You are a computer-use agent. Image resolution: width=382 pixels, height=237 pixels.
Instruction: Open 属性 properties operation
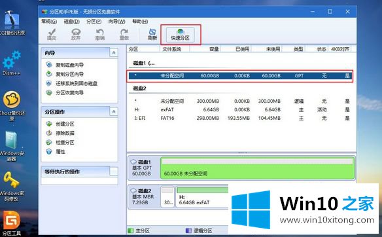pos(56,152)
